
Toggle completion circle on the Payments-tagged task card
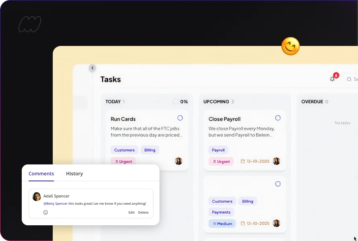point(277,184)
